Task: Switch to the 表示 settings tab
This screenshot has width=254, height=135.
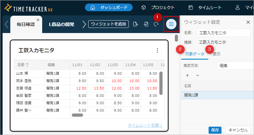Action: [217, 54]
